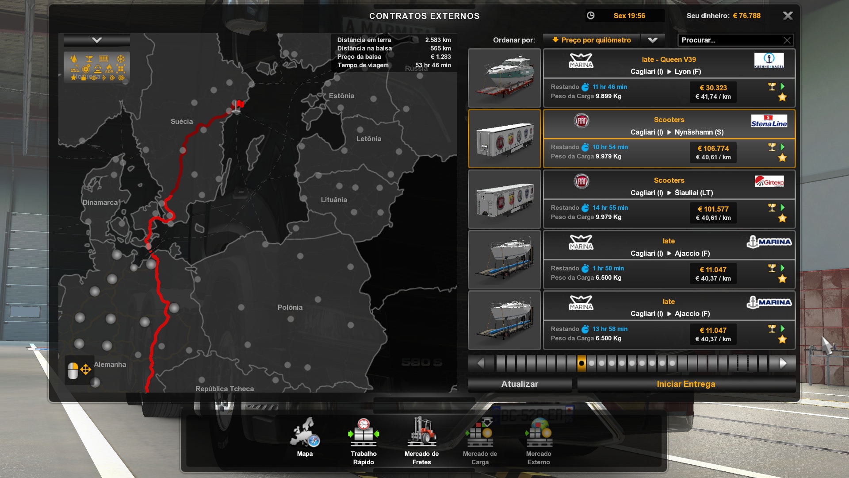Viewport: 849px width, 478px height.
Task: Sort by Preço por quilômetro
Action: pos(591,40)
